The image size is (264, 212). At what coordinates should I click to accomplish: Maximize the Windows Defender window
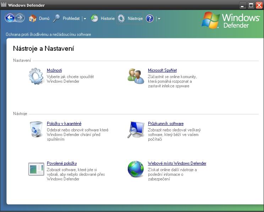[x=251, y=5]
